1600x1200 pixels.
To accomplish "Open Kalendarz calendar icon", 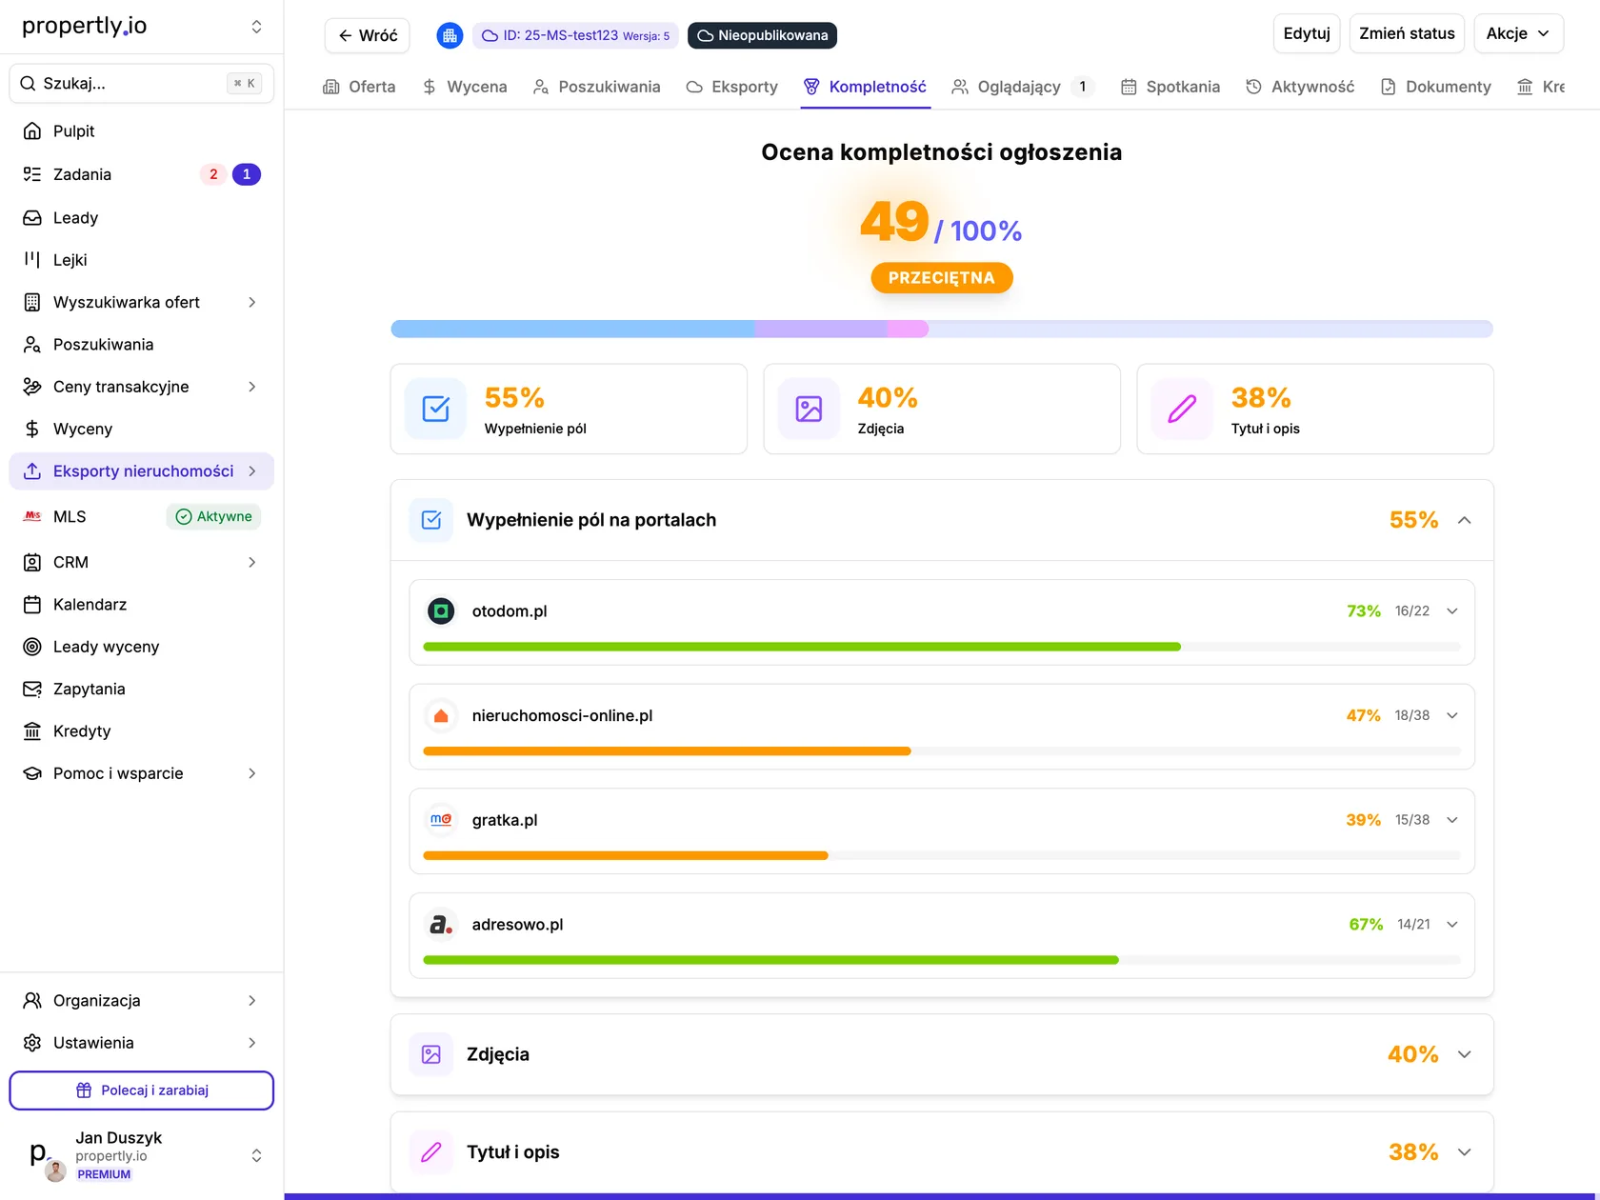I will tap(32, 604).
